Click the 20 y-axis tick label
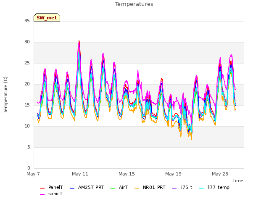 point(27,84)
